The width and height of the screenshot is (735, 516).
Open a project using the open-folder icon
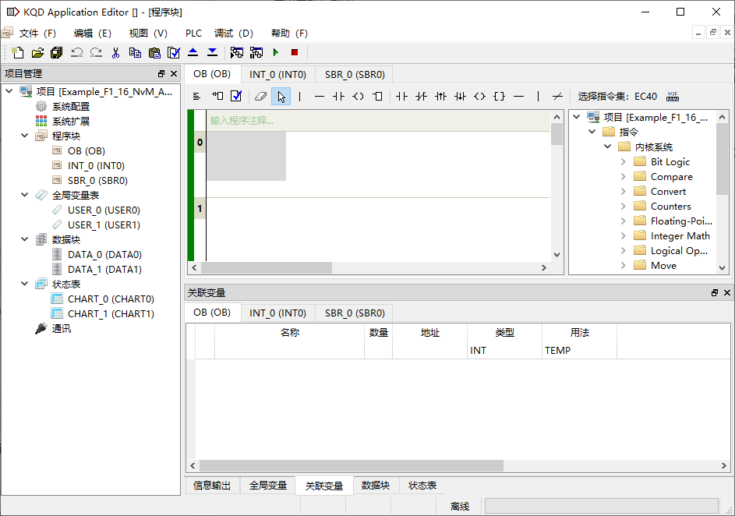tap(37, 52)
